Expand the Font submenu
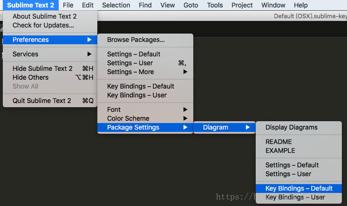 pyautogui.click(x=145, y=110)
